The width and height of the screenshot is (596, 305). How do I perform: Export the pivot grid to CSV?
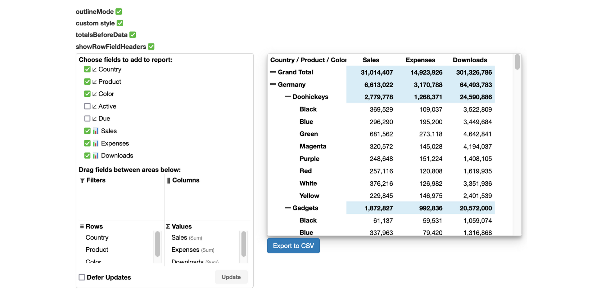coord(293,246)
